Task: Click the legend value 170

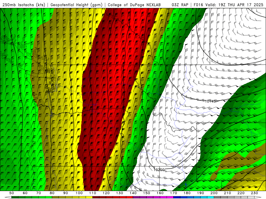Action: pyautogui.click(x=174, y=193)
